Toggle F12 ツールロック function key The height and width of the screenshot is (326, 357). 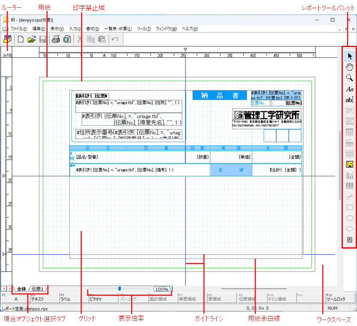tap(340, 298)
